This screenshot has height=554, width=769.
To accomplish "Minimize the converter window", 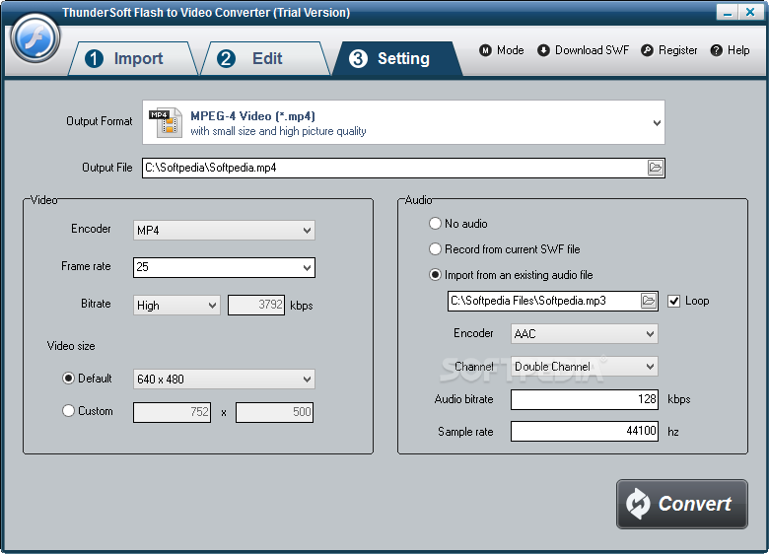I will [x=727, y=12].
